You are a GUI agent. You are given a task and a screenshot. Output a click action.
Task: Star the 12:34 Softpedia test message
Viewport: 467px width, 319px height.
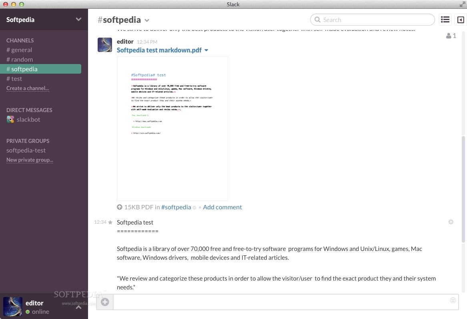click(110, 222)
